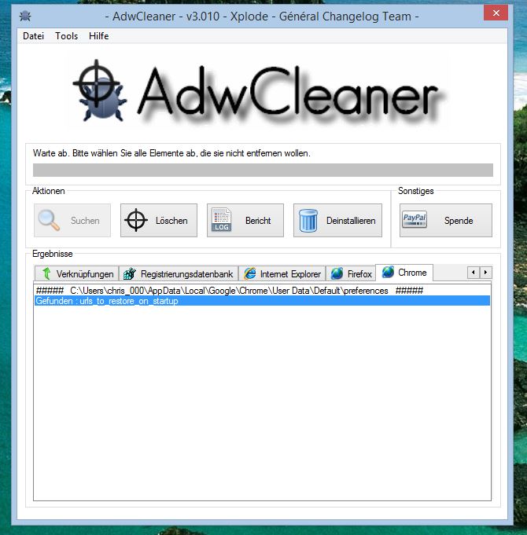
Task: Click the AdwCleaner bug icon in title bar
Action: click(25, 16)
